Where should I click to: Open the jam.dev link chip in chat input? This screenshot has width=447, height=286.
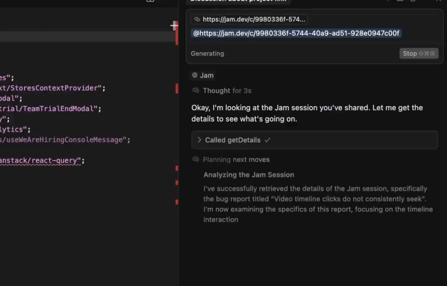point(249,19)
